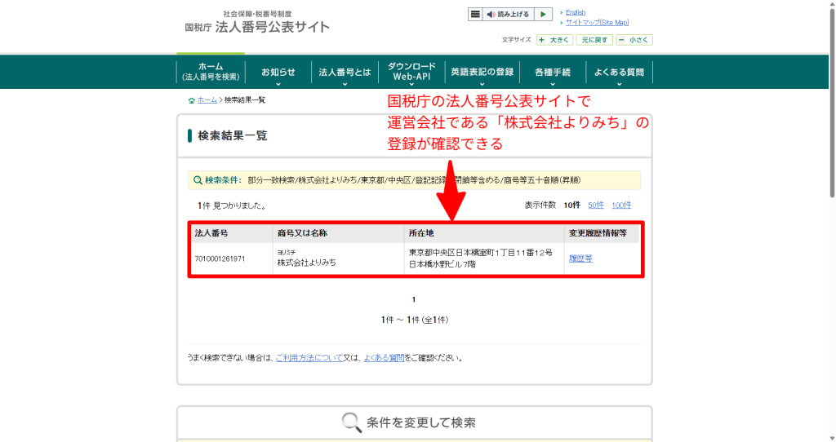Open the read-aloud hamburger menu icon

(x=475, y=14)
